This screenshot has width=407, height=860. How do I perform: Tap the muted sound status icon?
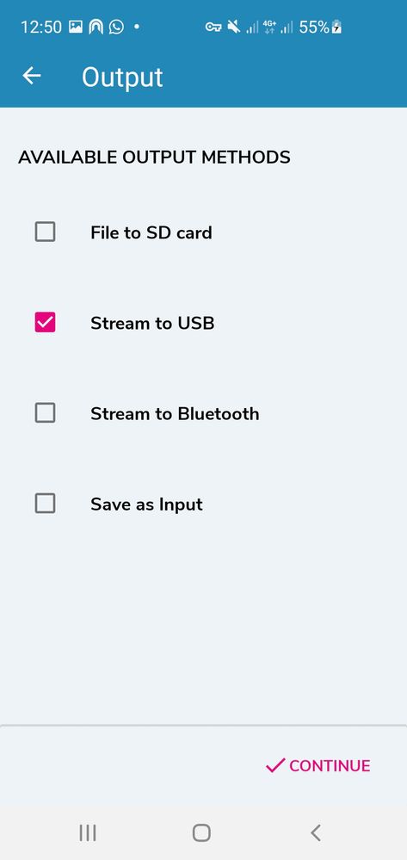pos(234,27)
